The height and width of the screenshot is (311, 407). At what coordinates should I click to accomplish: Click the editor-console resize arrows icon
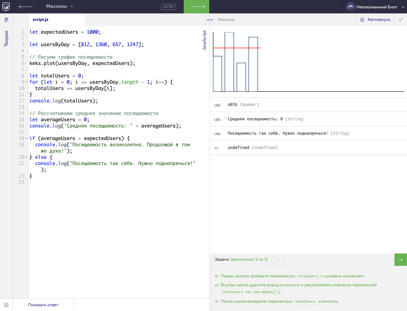[210, 20]
